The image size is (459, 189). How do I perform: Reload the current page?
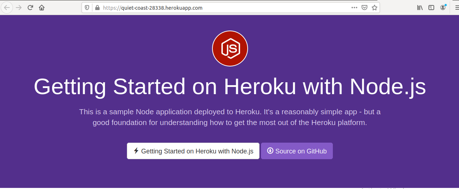31,8
